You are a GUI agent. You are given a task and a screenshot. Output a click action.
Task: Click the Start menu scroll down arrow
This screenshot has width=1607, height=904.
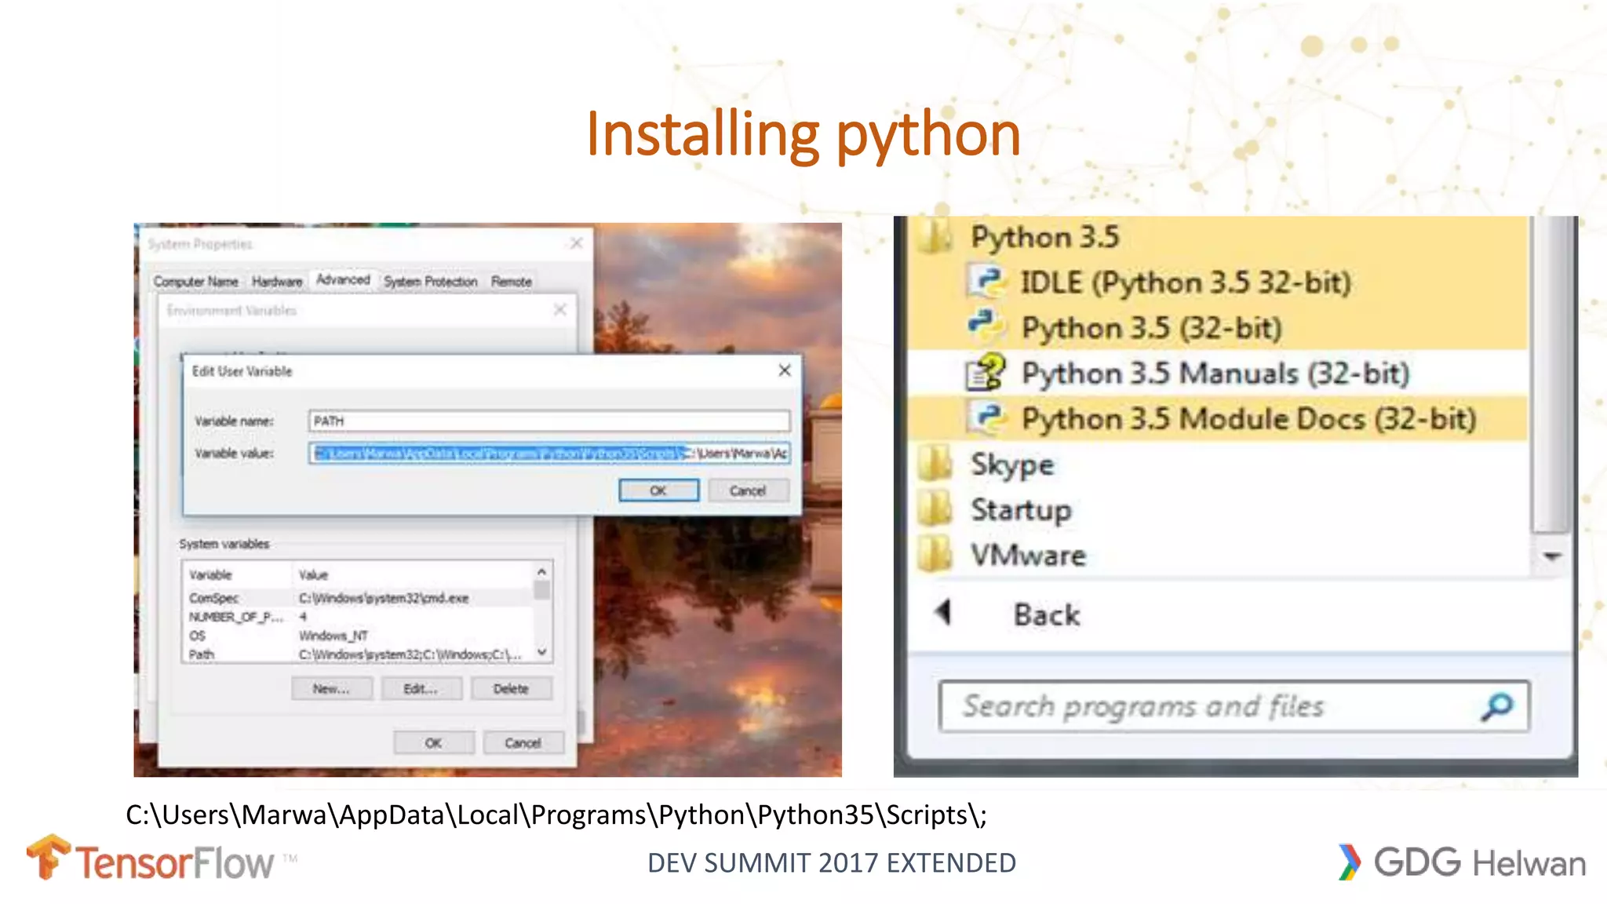pyautogui.click(x=1551, y=556)
